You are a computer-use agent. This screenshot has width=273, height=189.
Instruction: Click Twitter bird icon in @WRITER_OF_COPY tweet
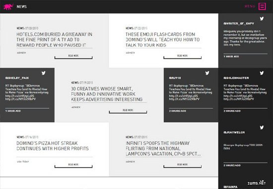pyautogui.click(x=262, y=19)
